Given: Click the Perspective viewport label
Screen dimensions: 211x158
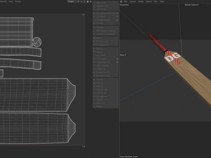Looking at the screenshot, I should click(124, 5).
